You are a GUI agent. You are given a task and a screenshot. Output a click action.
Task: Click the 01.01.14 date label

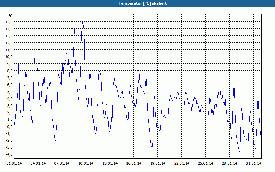point(14,164)
